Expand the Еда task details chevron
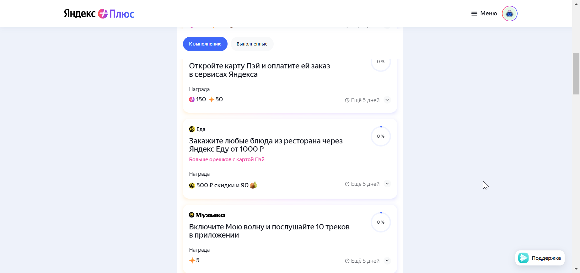 point(387,184)
